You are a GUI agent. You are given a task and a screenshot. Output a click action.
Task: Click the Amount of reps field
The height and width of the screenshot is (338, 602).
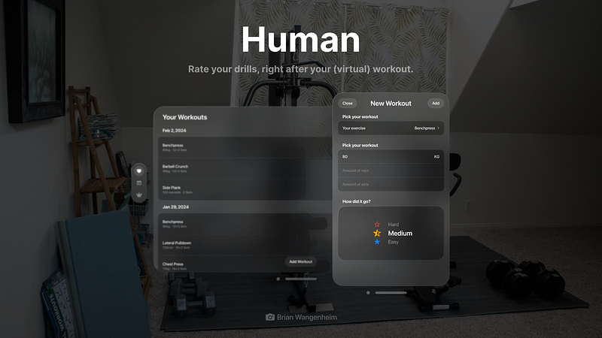coord(391,171)
